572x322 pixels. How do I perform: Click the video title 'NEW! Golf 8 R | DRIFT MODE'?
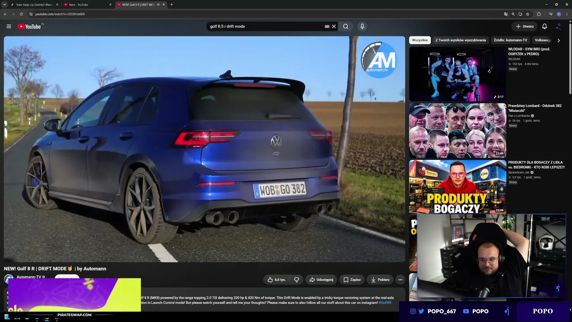click(55, 269)
